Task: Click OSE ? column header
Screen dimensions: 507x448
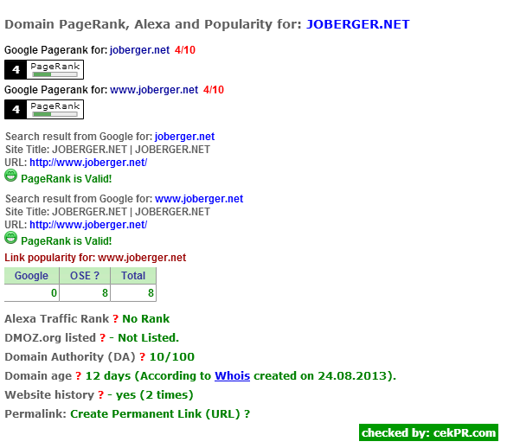Action: pyautogui.click(x=85, y=275)
